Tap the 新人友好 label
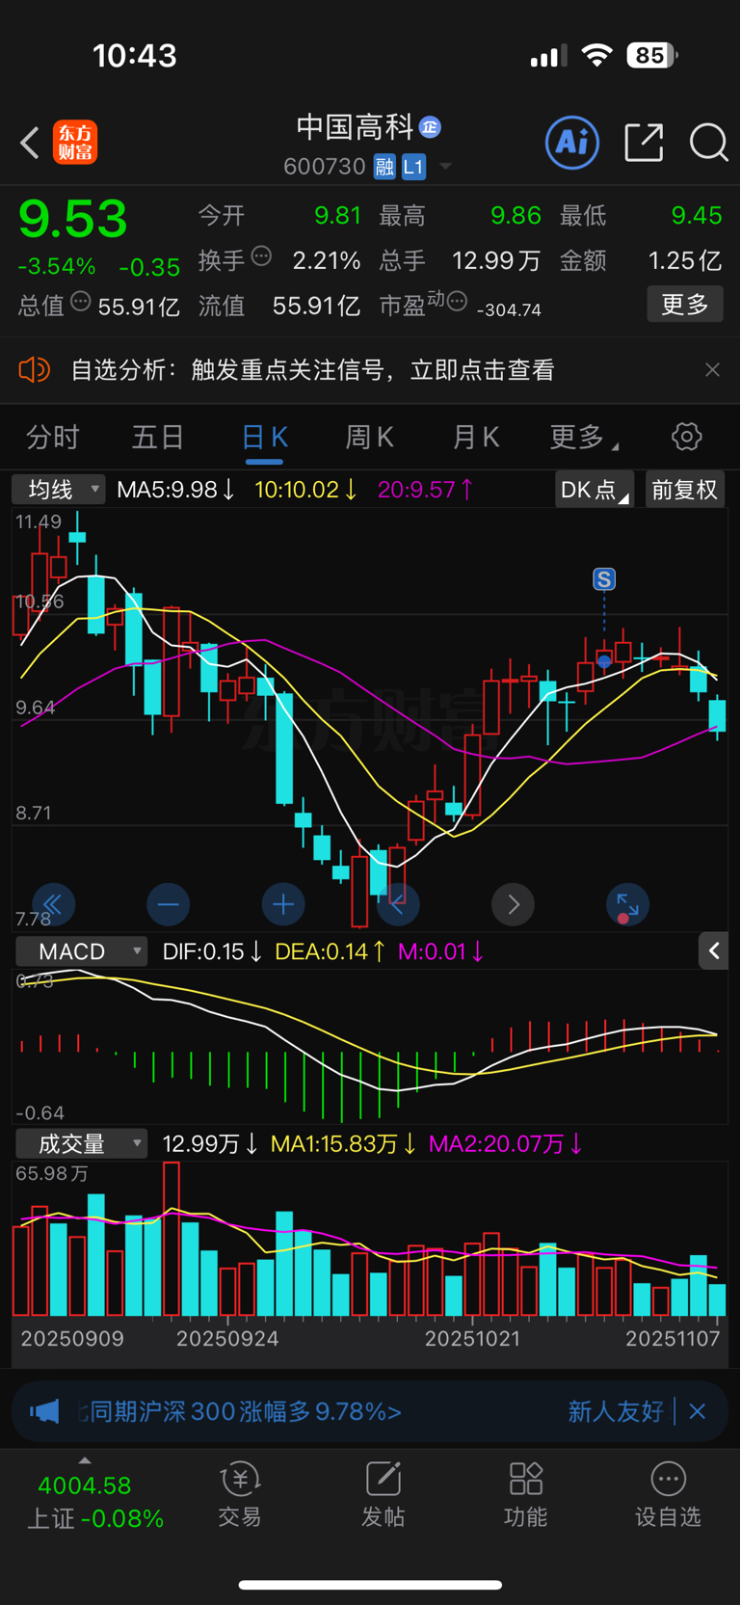 click(x=616, y=1412)
